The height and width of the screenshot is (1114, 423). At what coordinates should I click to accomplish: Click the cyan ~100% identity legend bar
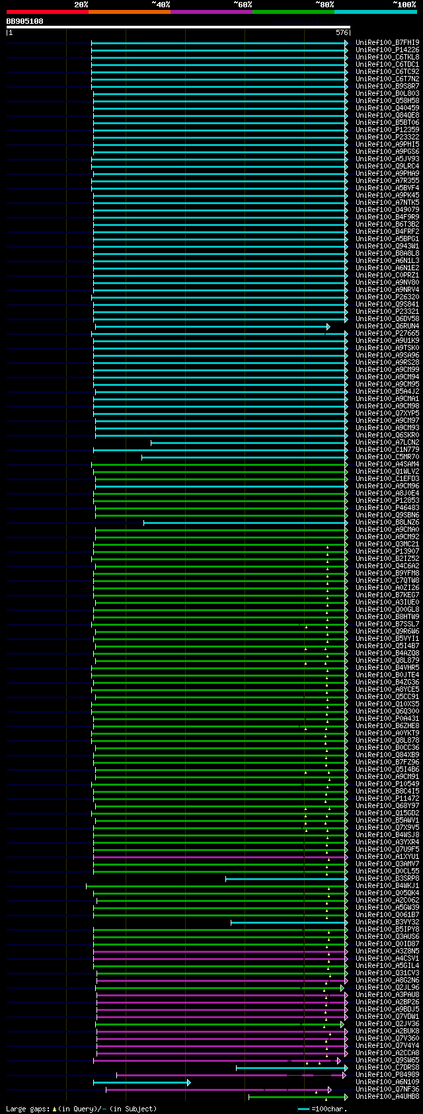coord(375,12)
